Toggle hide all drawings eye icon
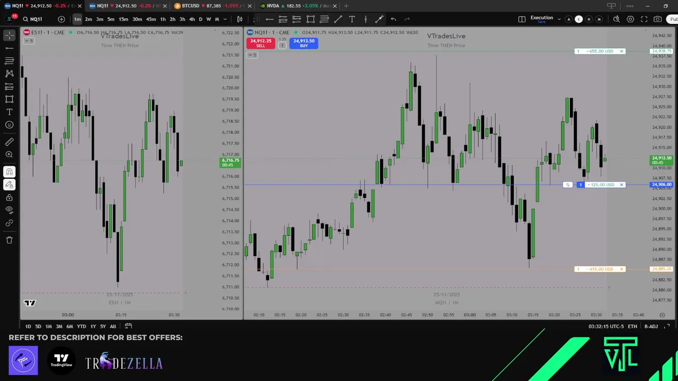678x381 pixels. click(x=10, y=210)
